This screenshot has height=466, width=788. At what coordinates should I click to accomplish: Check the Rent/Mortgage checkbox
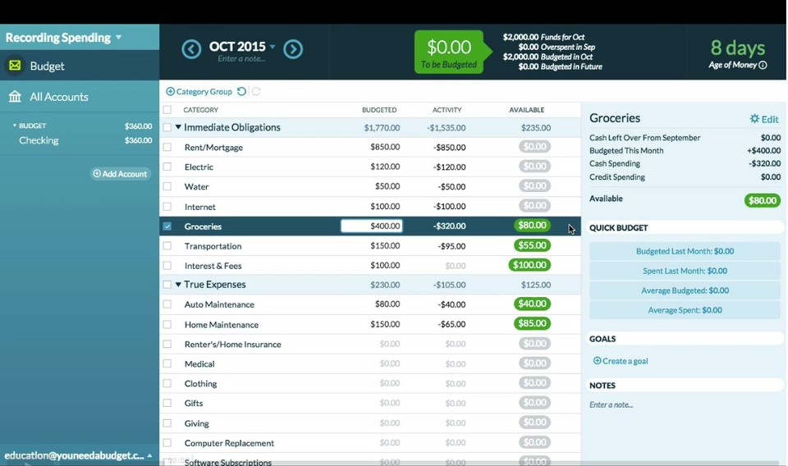[167, 147]
